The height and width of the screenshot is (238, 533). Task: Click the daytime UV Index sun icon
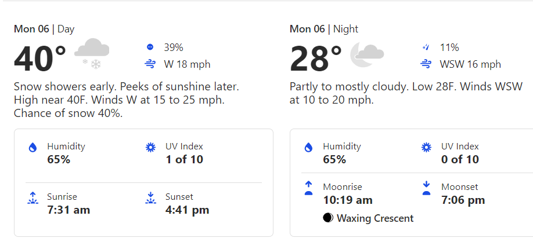150,147
